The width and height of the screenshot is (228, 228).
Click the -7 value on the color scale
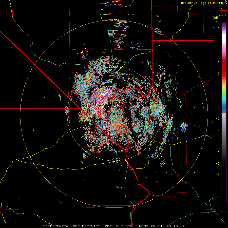click(x=218, y=186)
